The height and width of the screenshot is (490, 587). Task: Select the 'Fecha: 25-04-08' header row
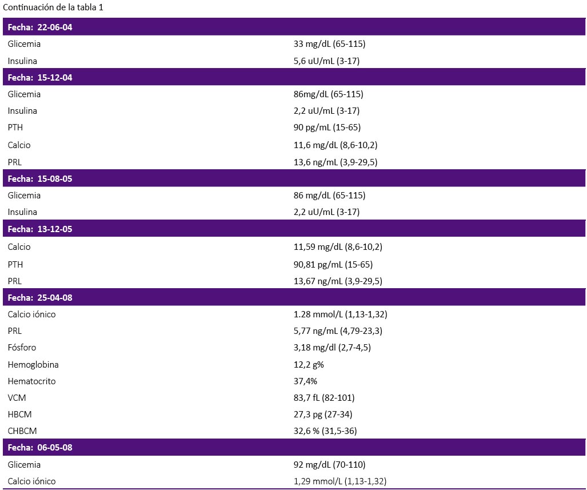tap(294, 297)
